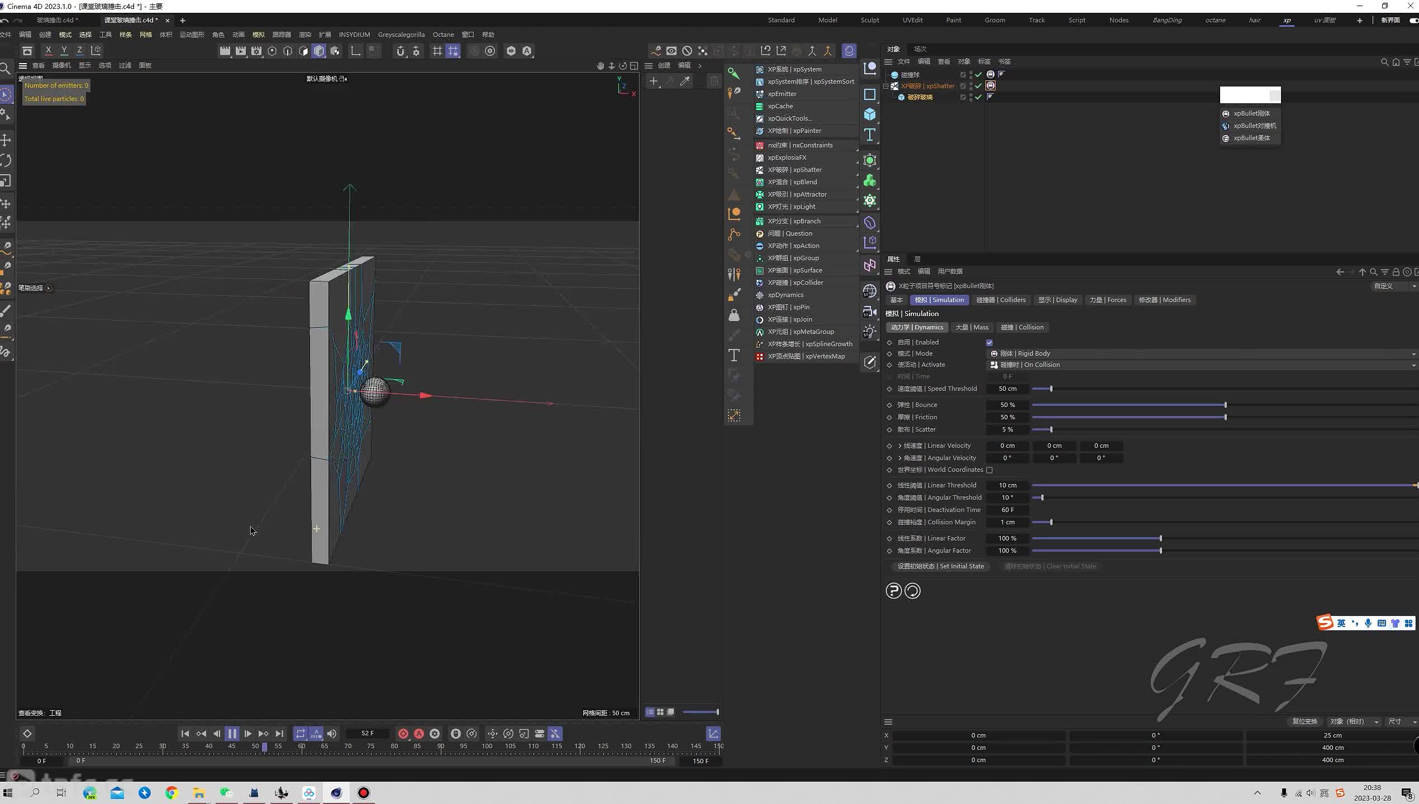1419x804 pixels.
Task: Toggle the Y axis lock icon
Action: 64,51
